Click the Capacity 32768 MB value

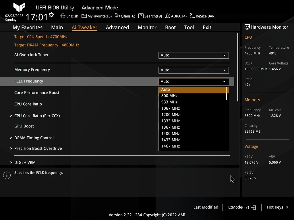click(x=253, y=131)
